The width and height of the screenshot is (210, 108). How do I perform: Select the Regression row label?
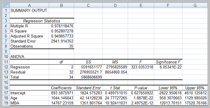click(29, 67)
